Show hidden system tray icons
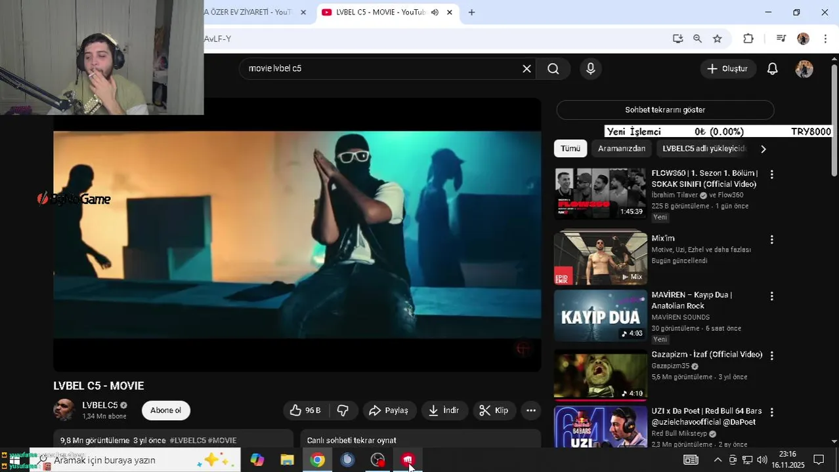This screenshot has width=839, height=472. tap(718, 460)
